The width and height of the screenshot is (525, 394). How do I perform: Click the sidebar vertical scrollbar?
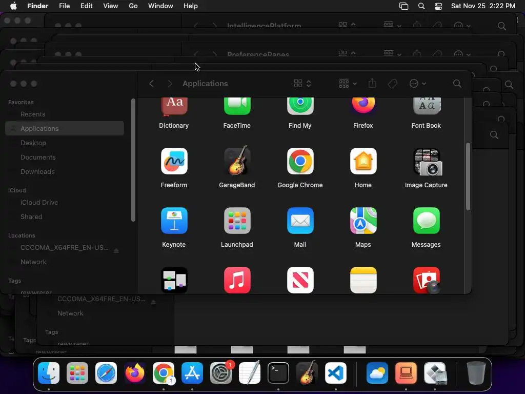pyautogui.click(x=133, y=160)
